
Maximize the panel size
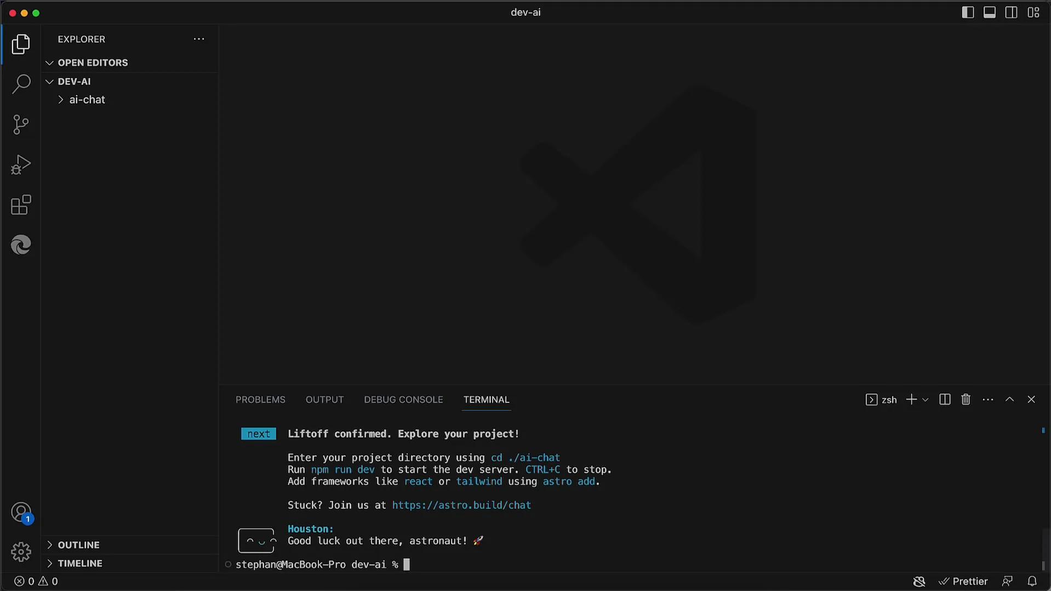pyautogui.click(x=1009, y=400)
